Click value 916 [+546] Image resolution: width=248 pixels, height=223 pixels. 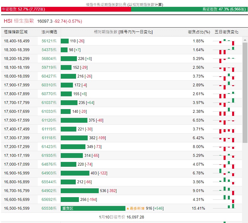(155, 208)
